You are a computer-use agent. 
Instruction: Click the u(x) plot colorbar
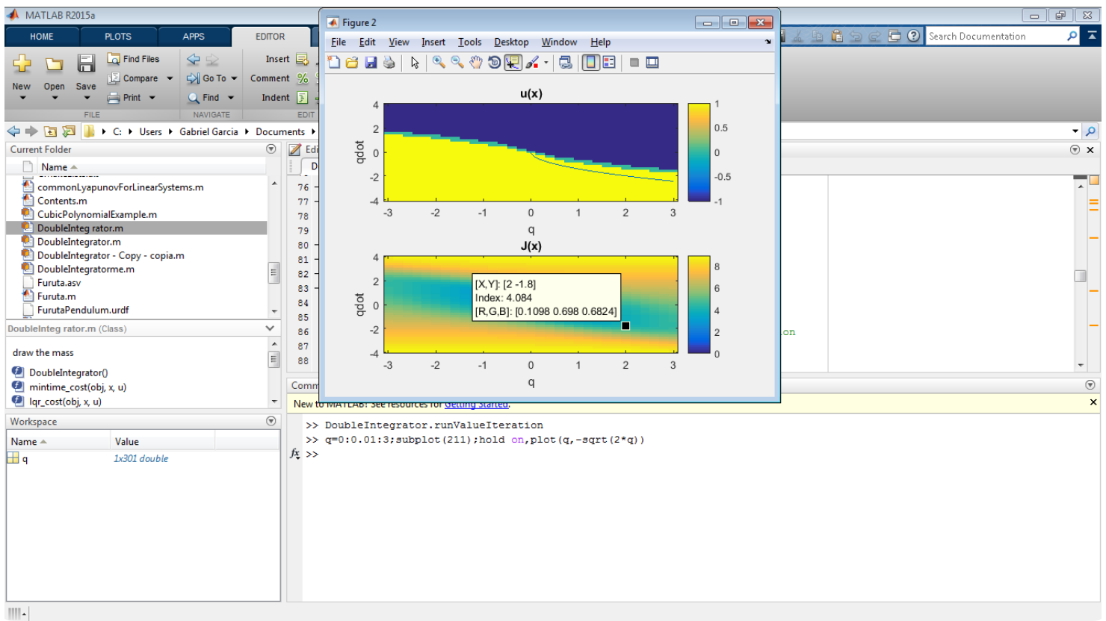coord(699,152)
